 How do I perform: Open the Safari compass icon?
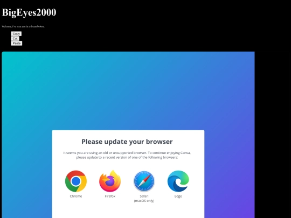(144, 181)
